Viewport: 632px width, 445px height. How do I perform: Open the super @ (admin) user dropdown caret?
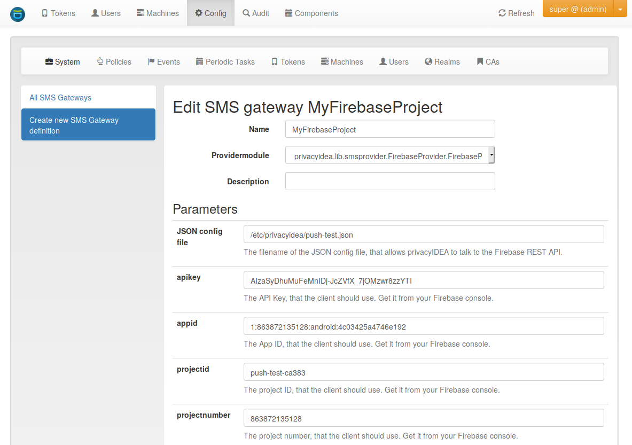620,10
